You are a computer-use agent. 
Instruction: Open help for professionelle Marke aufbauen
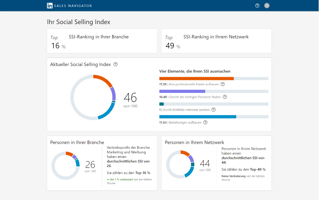pyautogui.click(x=223, y=84)
